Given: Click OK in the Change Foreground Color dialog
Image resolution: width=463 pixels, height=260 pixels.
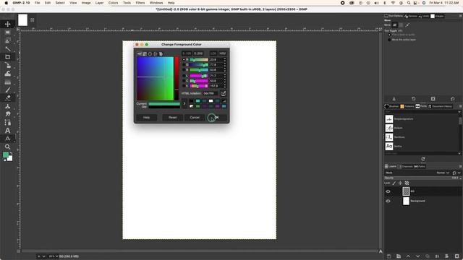Looking at the screenshot, I should (216, 117).
